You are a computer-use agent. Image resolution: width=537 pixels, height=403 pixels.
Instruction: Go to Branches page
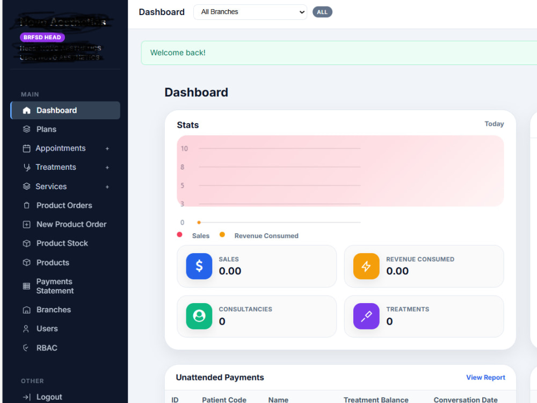click(65, 310)
